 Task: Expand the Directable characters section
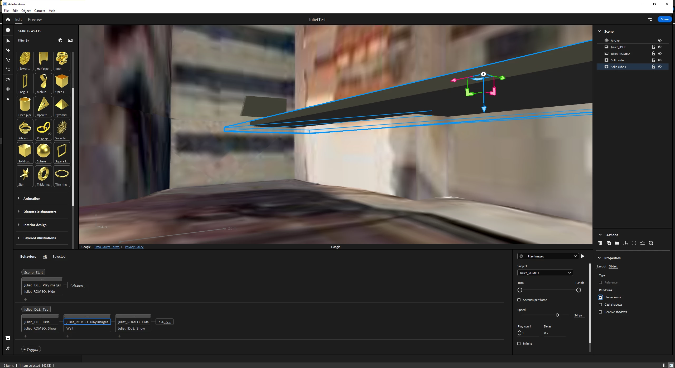pos(40,212)
